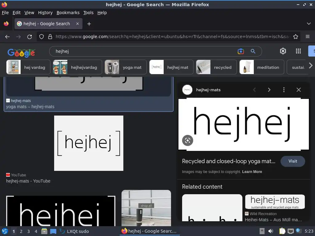
Task: Click the Visit button
Action: pos(293,161)
